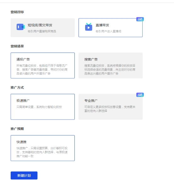Click the live stream TV icon
The width and height of the screenshot is (174, 188).
(x=89, y=27)
